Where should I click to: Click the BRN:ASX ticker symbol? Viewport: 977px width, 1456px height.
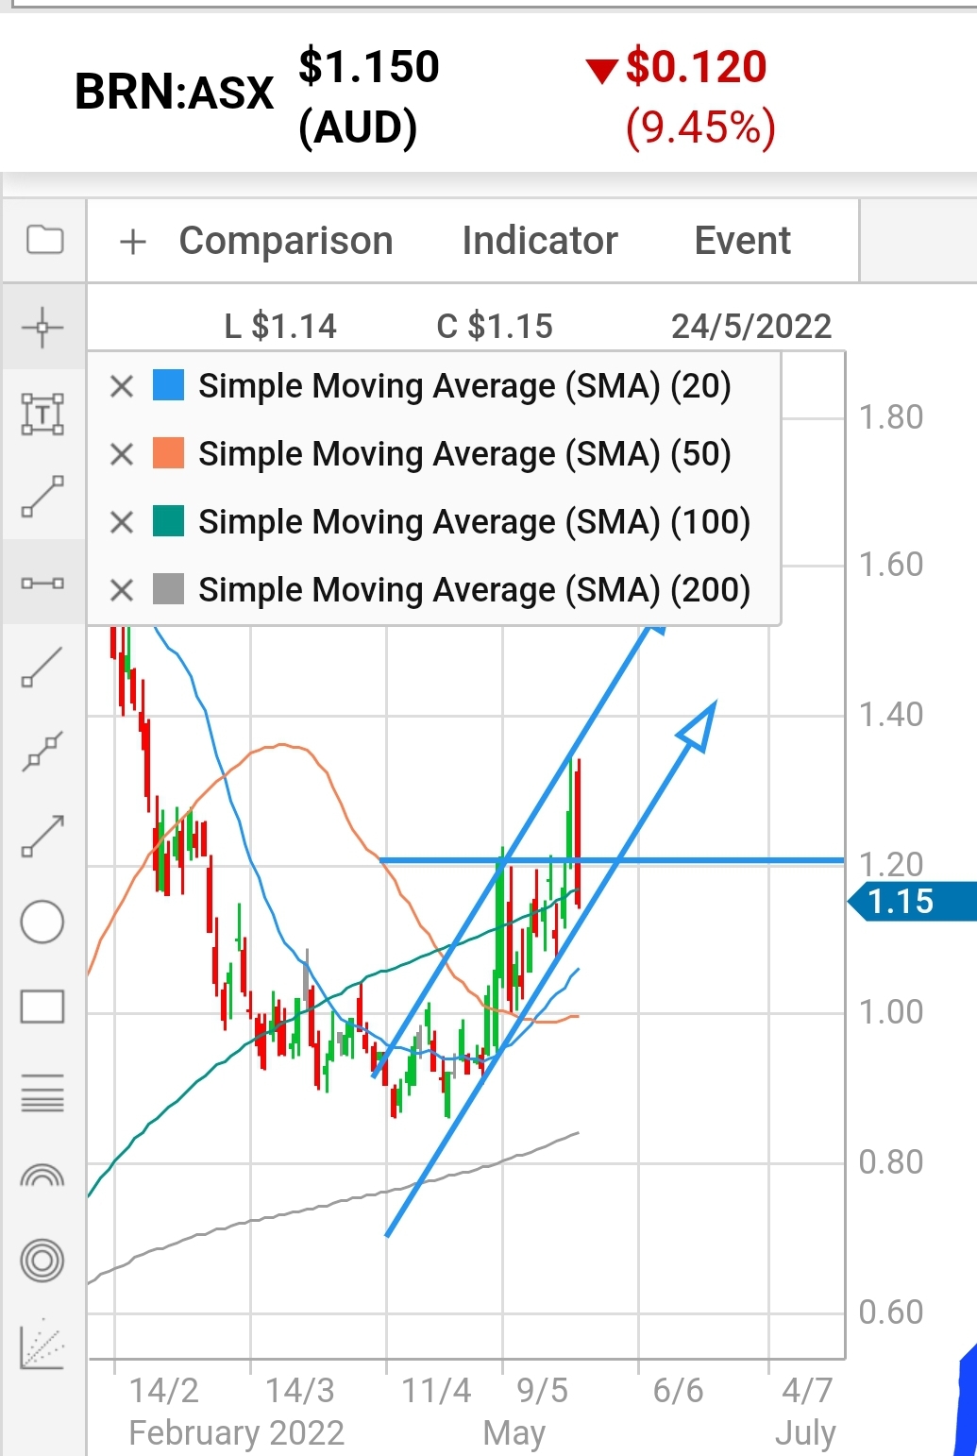175,93
